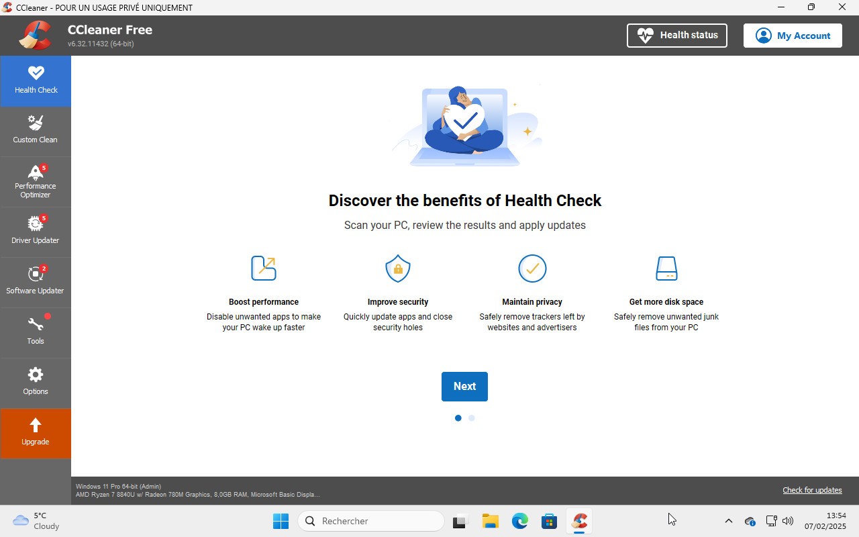Open My Account
Screen dimensions: 859x537
pos(793,35)
